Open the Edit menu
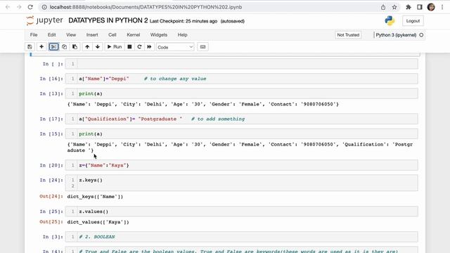This screenshot has width=450, height=253. 51,34
